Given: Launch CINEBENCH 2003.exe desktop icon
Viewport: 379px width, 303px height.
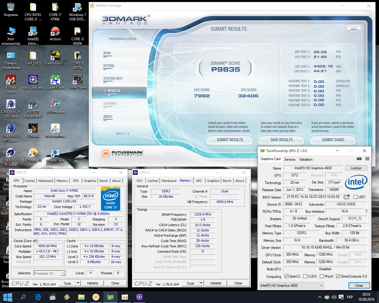Looking at the screenshot, I should tap(11, 109).
